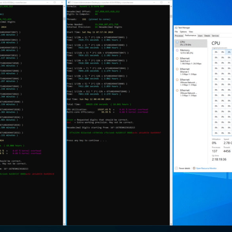Click the Threads count 4456
232x232 pixels.
click(227, 151)
